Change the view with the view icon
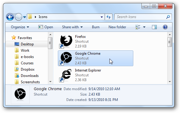Screen dimensions: 180x113 click(138, 27)
